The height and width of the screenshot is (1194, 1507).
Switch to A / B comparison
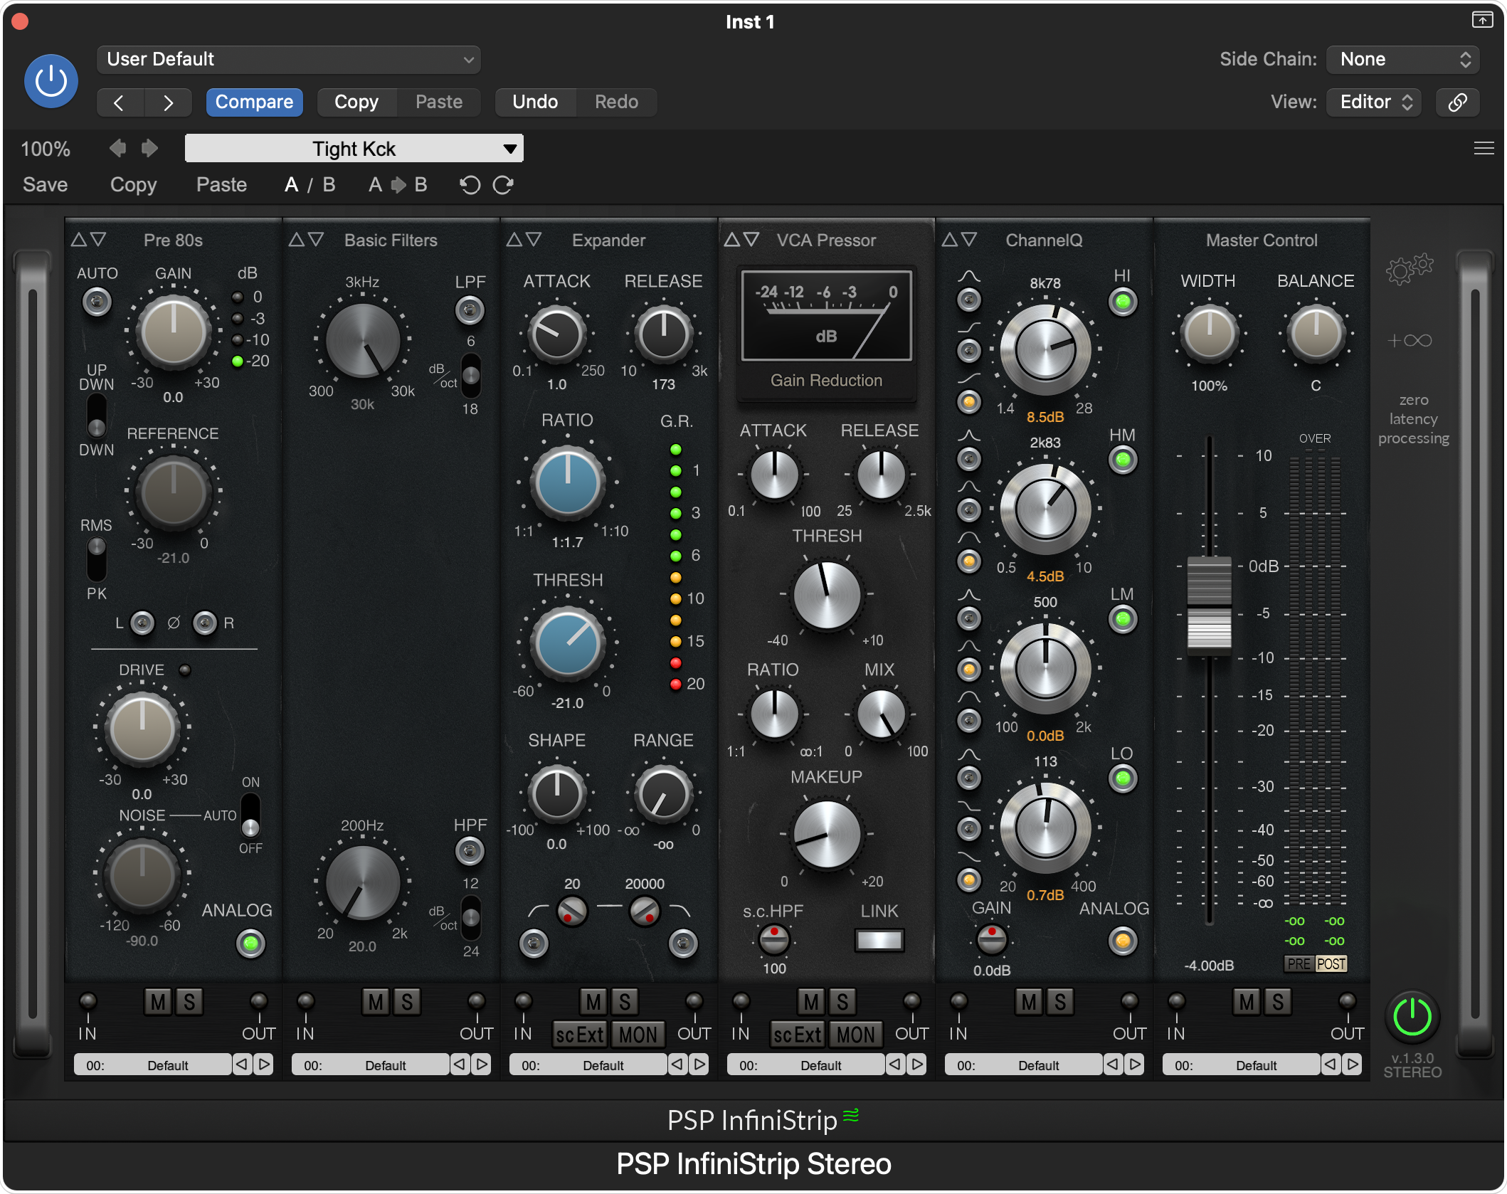click(x=310, y=185)
